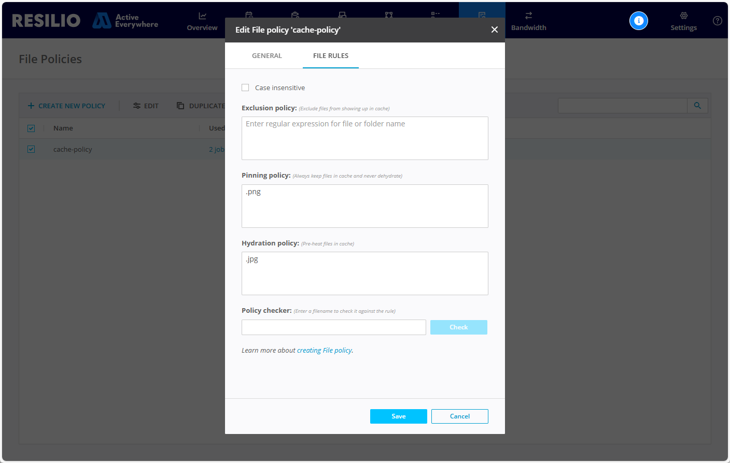
Task: Uncheck the cache-policy row checkbox
Action: [x=31, y=149]
